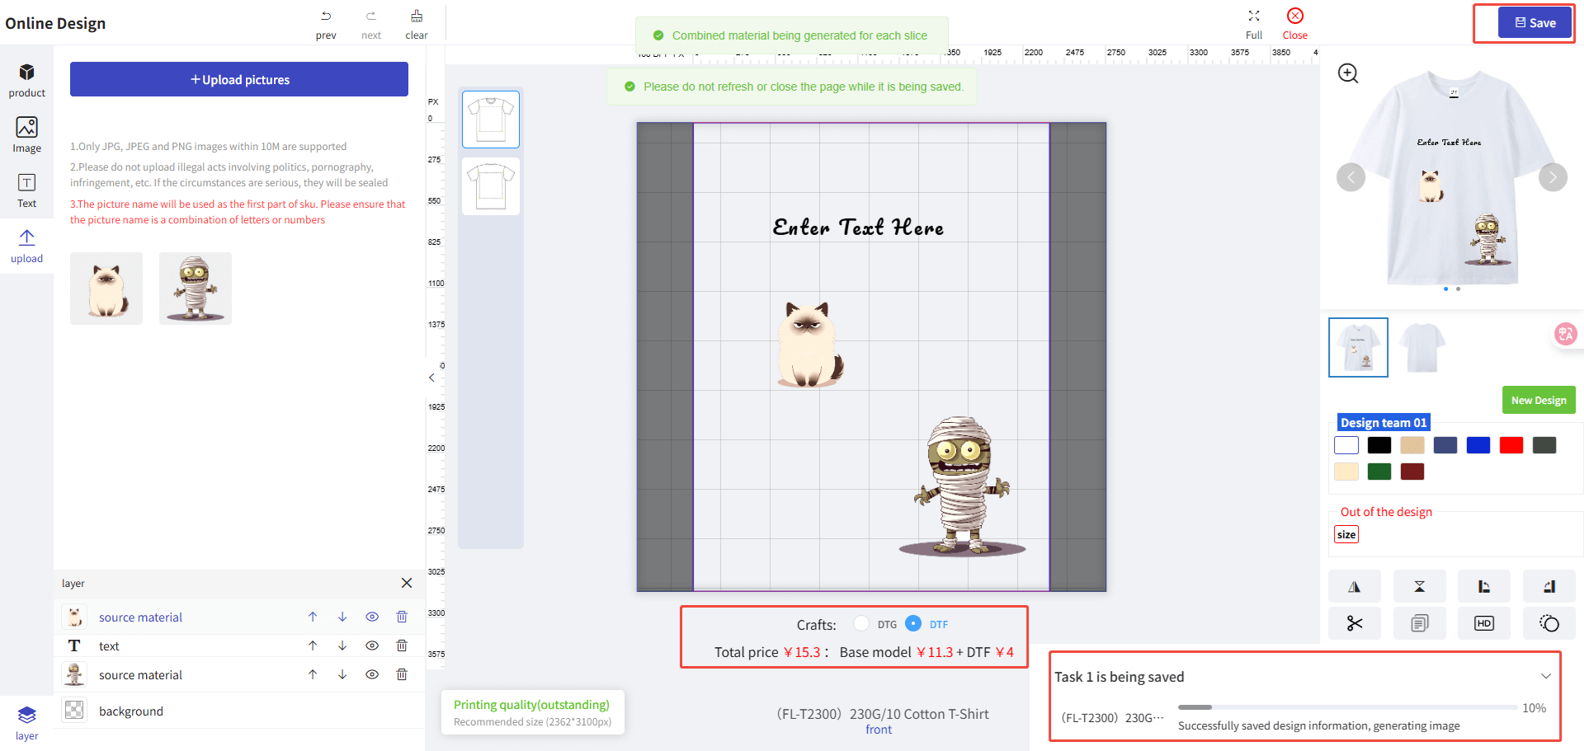1584x751 pixels.
Task: Click the Upload pictures button
Action: [x=239, y=79]
